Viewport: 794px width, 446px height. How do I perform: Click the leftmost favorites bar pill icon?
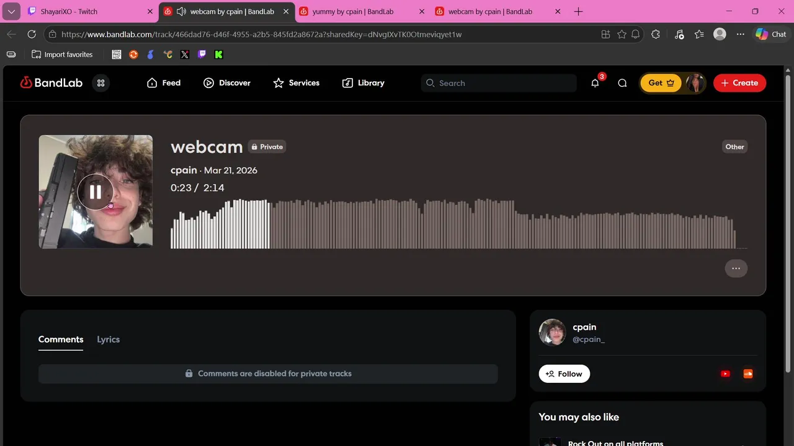[11, 55]
